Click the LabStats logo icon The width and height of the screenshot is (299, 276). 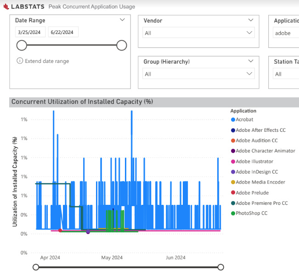pos(6,7)
